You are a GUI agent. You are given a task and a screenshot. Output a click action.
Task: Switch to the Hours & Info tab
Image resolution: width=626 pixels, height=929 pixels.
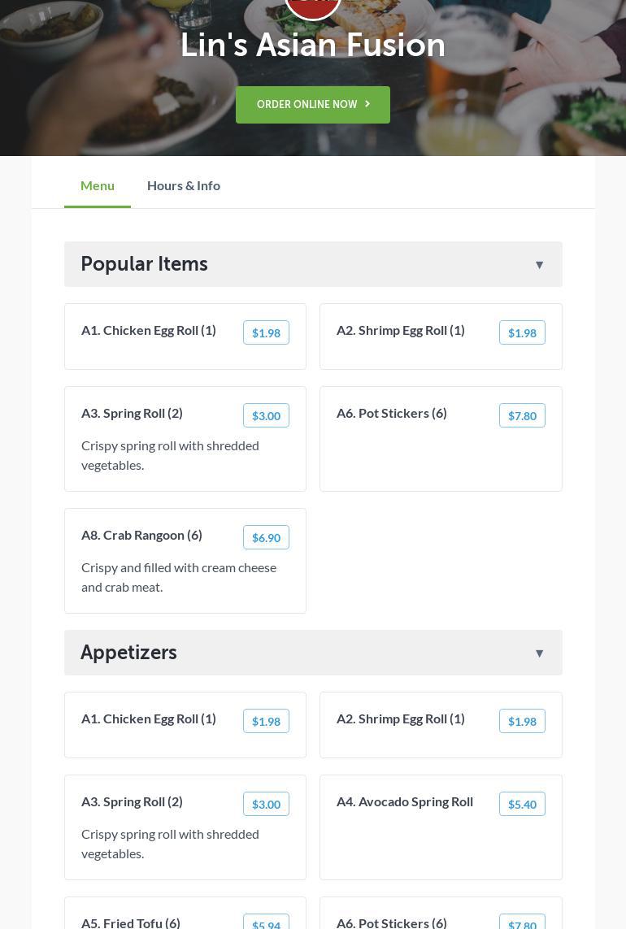184,185
